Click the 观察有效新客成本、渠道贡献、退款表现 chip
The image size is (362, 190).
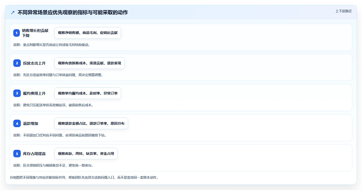tap(89, 63)
